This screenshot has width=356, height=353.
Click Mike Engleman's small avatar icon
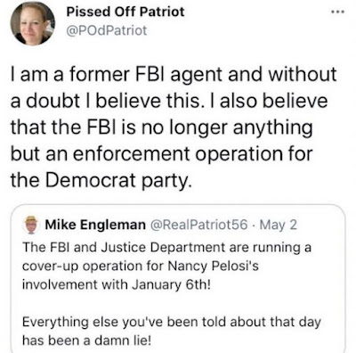[x=31, y=225]
